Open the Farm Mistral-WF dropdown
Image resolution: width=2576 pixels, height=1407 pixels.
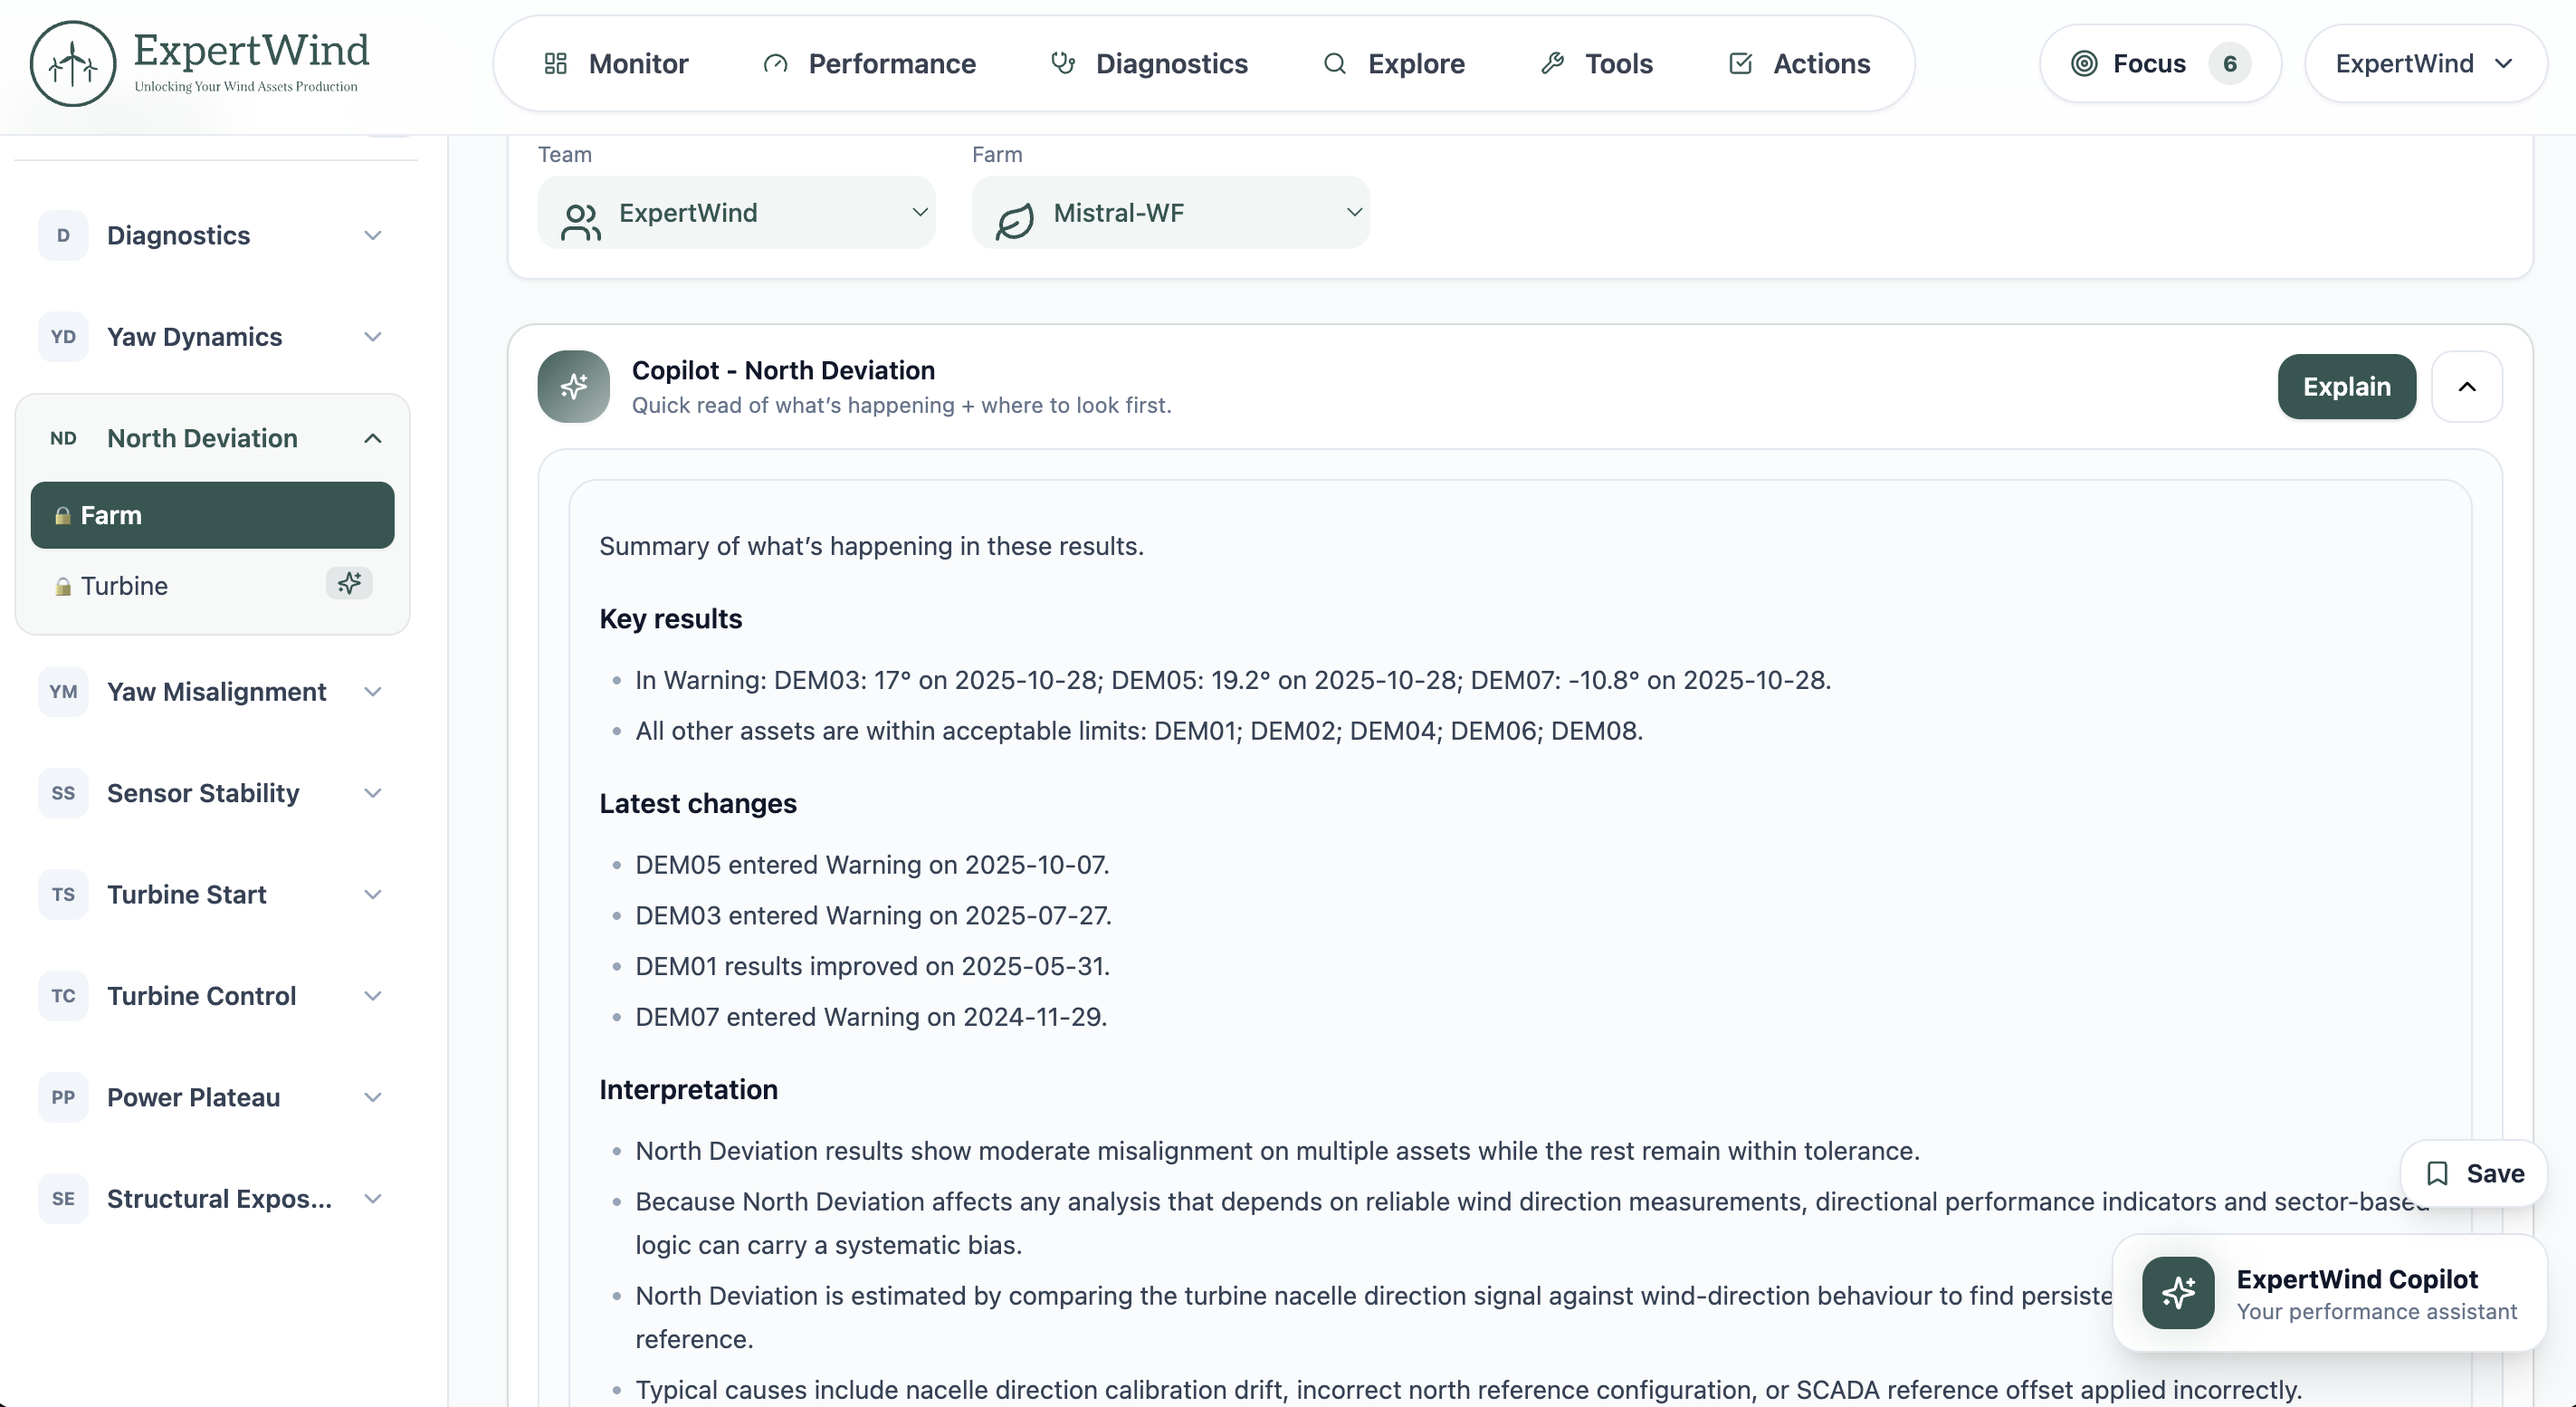pyautogui.click(x=1170, y=213)
